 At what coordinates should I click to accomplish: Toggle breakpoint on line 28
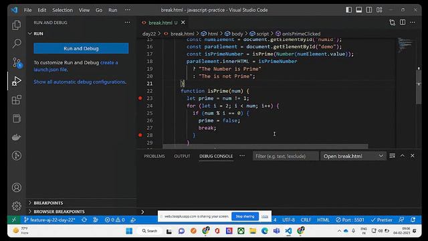pyautogui.click(x=140, y=135)
